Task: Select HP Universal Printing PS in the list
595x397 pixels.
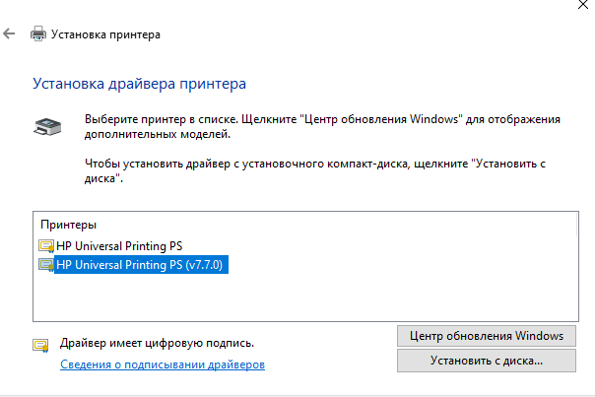Action: tap(119, 245)
